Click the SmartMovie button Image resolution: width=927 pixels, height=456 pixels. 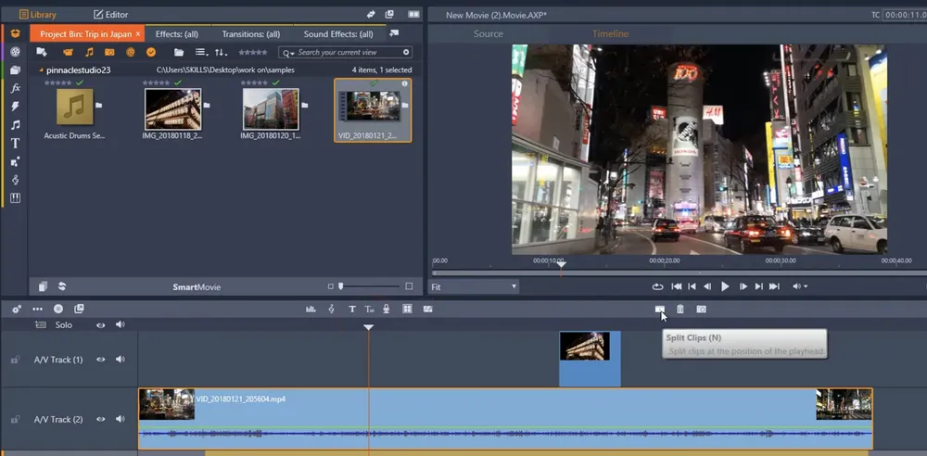(197, 286)
